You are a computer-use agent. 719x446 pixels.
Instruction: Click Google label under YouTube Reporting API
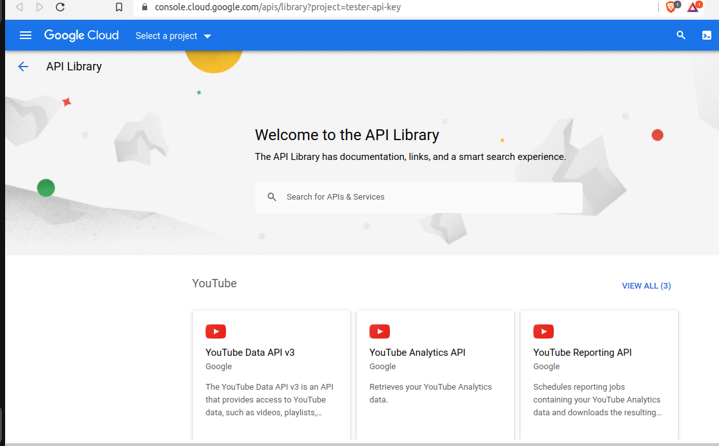[547, 366]
